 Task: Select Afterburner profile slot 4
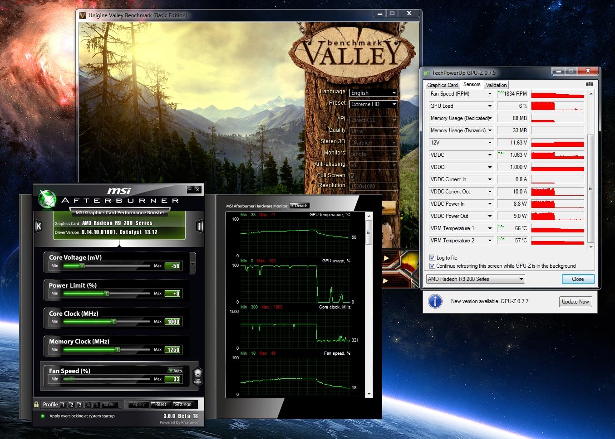pos(88,405)
